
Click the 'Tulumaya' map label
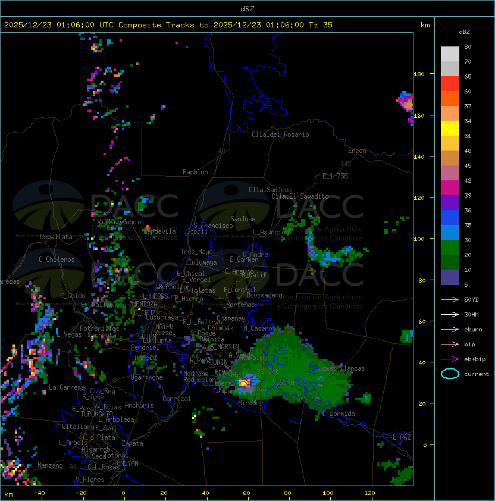203,262
